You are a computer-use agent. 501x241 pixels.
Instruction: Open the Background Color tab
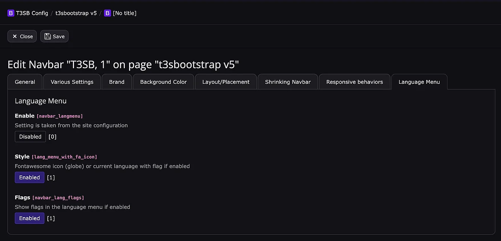(164, 82)
